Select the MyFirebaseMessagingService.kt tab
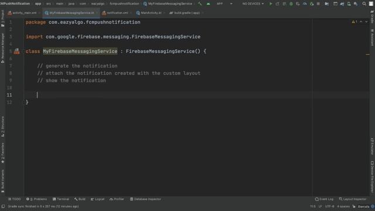 pyautogui.click(x=71, y=13)
